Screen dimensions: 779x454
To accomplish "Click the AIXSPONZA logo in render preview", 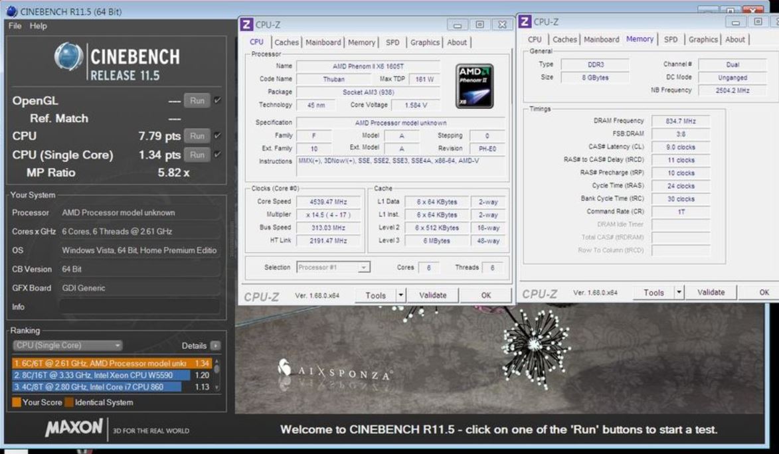I will pyautogui.click(x=334, y=371).
